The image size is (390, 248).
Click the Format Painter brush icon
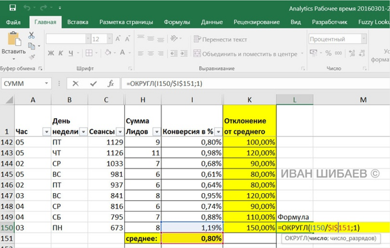pos(32,57)
